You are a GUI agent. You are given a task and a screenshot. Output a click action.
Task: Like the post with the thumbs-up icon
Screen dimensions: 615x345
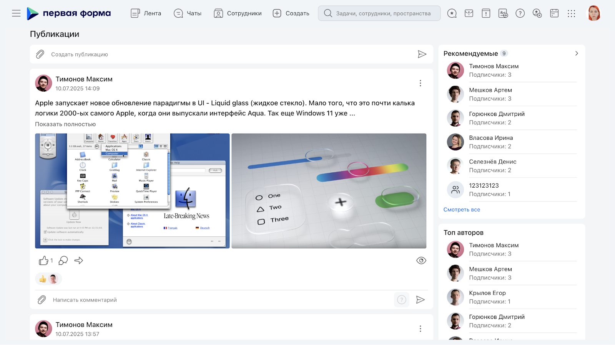44,261
